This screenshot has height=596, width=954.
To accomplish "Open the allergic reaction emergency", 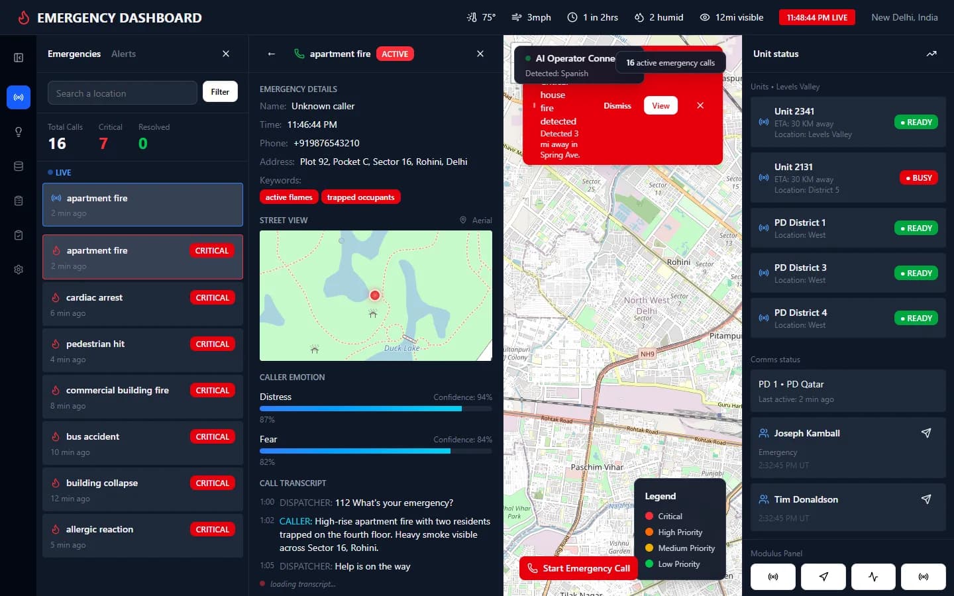I will (x=142, y=536).
